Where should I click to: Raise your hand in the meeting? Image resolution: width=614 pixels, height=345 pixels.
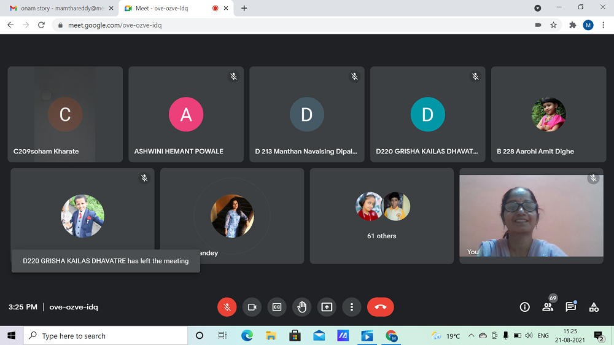(301, 307)
